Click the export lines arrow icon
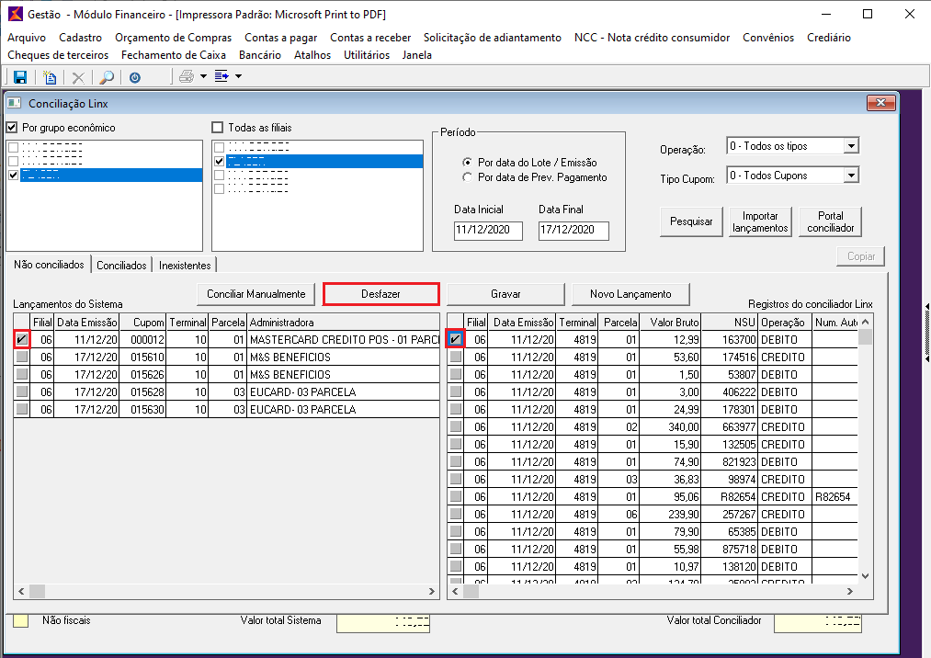931x658 pixels. tap(221, 77)
